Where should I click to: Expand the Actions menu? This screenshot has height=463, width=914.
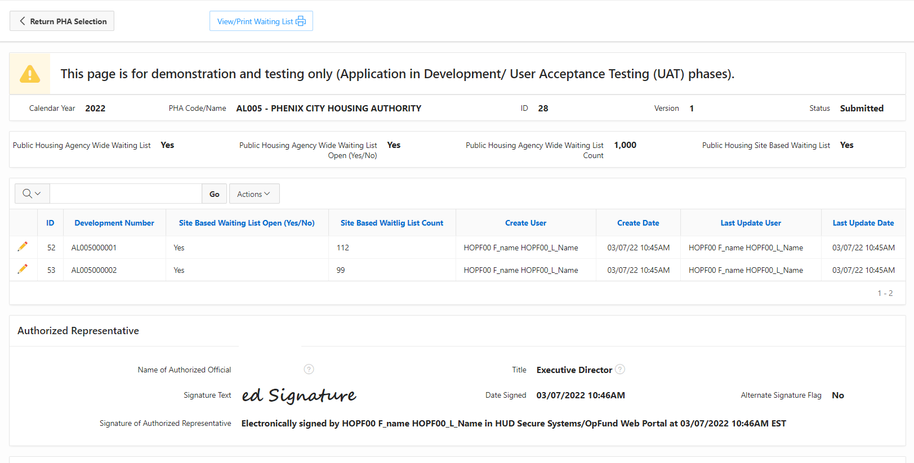click(x=254, y=194)
